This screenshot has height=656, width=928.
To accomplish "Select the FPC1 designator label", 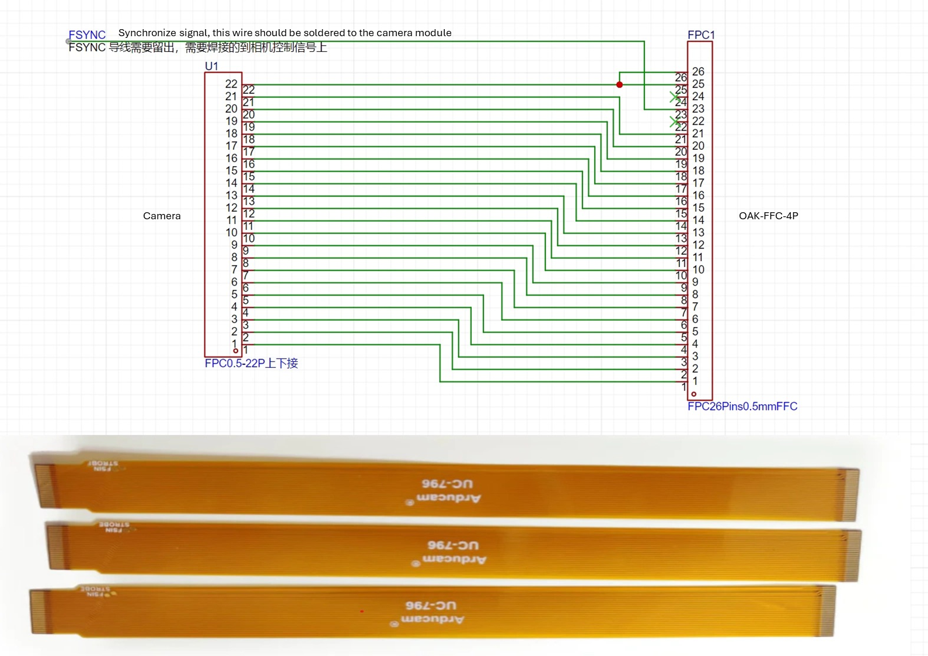I will pos(701,34).
